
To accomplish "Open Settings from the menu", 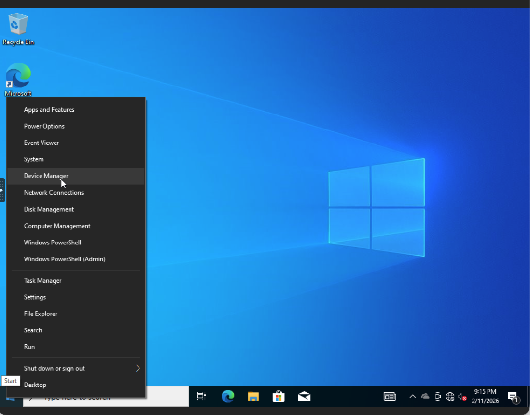I will [76, 297].
